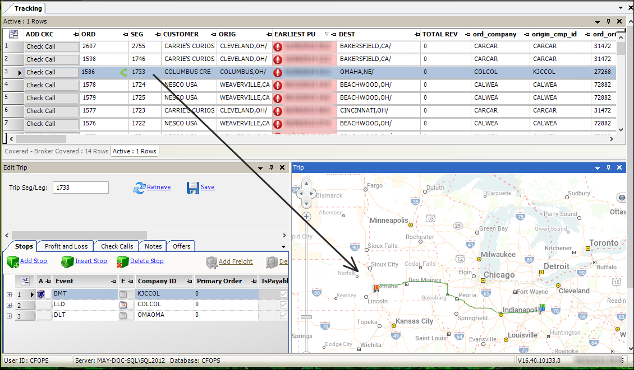The width and height of the screenshot is (634, 370).
Task: Open the Edit Trip panel dropdown arrow
Action: (x=260, y=168)
